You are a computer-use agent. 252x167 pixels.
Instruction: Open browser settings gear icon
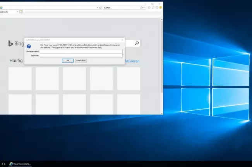click(x=157, y=7)
